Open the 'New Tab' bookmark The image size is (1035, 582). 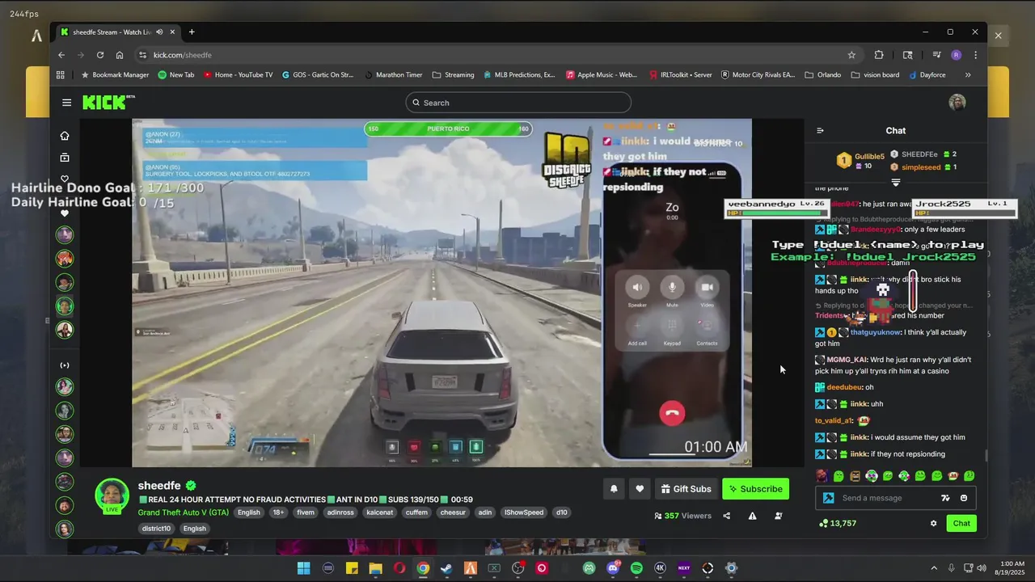click(176, 75)
